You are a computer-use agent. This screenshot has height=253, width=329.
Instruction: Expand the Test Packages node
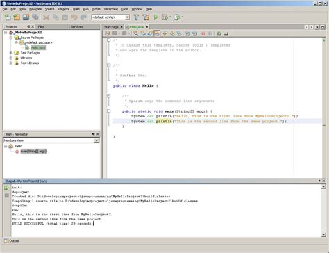pos(11,53)
